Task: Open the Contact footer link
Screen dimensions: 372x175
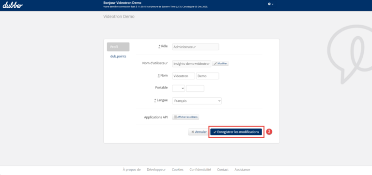Action: coord(223,170)
